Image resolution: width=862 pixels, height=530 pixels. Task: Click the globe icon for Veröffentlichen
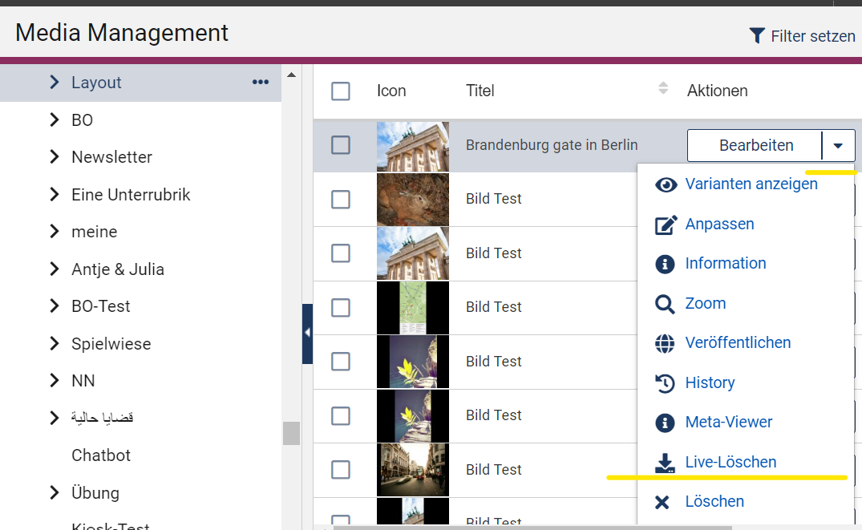point(665,343)
